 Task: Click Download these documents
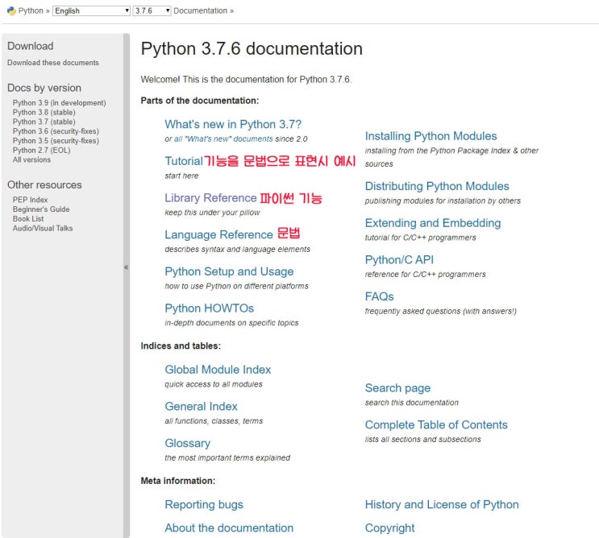point(53,63)
